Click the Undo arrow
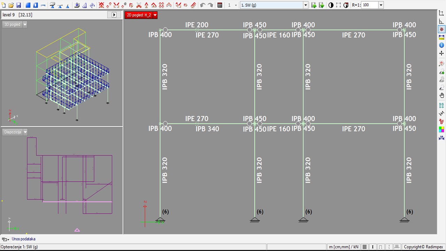Image resolution: width=446 pixels, height=251 pixels. coord(202,5)
